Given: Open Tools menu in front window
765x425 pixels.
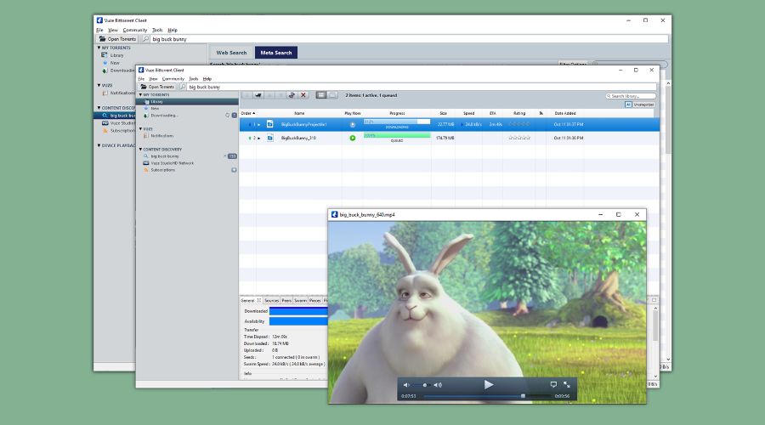Looking at the screenshot, I should 194,78.
